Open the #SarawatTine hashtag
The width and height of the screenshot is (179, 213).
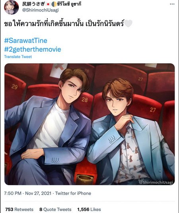tap(25, 41)
